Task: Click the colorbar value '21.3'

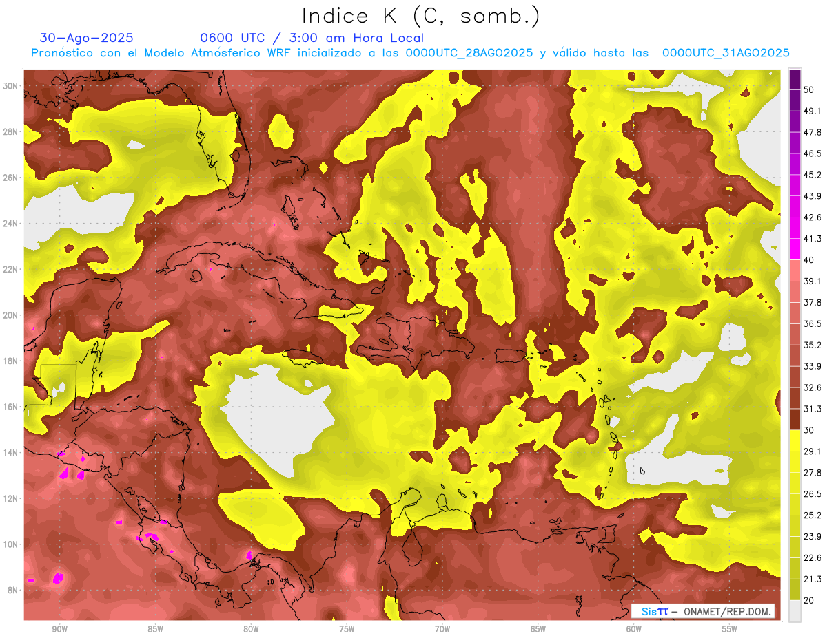Action: coord(812,580)
